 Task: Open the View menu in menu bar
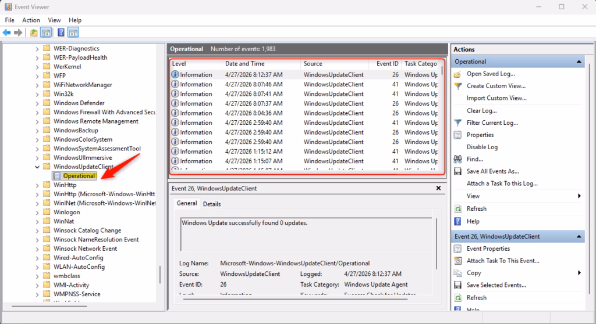point(54,20)
